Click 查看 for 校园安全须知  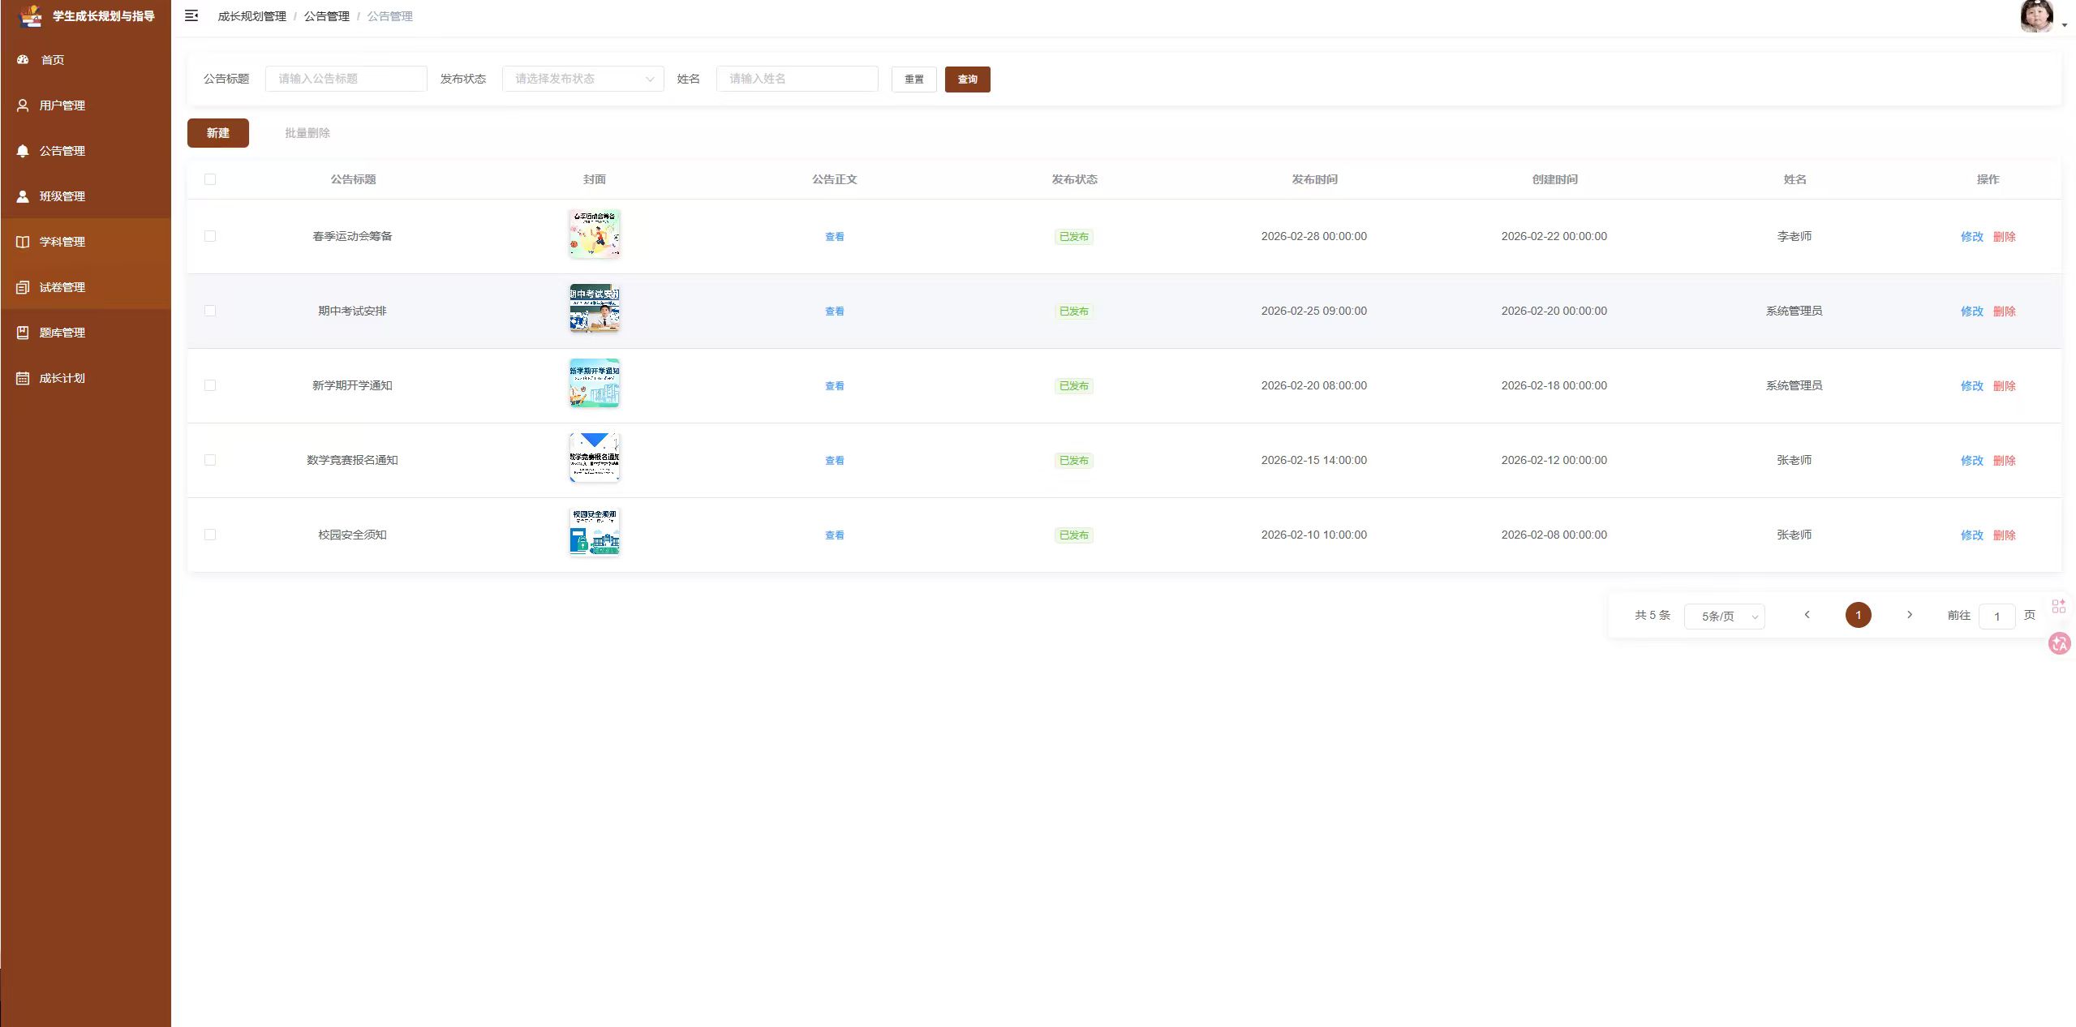835,535
